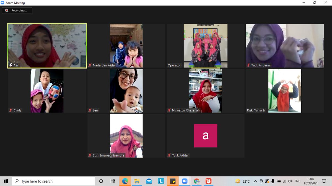The image size is (332, 186).
Task: Open Google Chrome from the taskbar
Action: (x=197, y=181)
